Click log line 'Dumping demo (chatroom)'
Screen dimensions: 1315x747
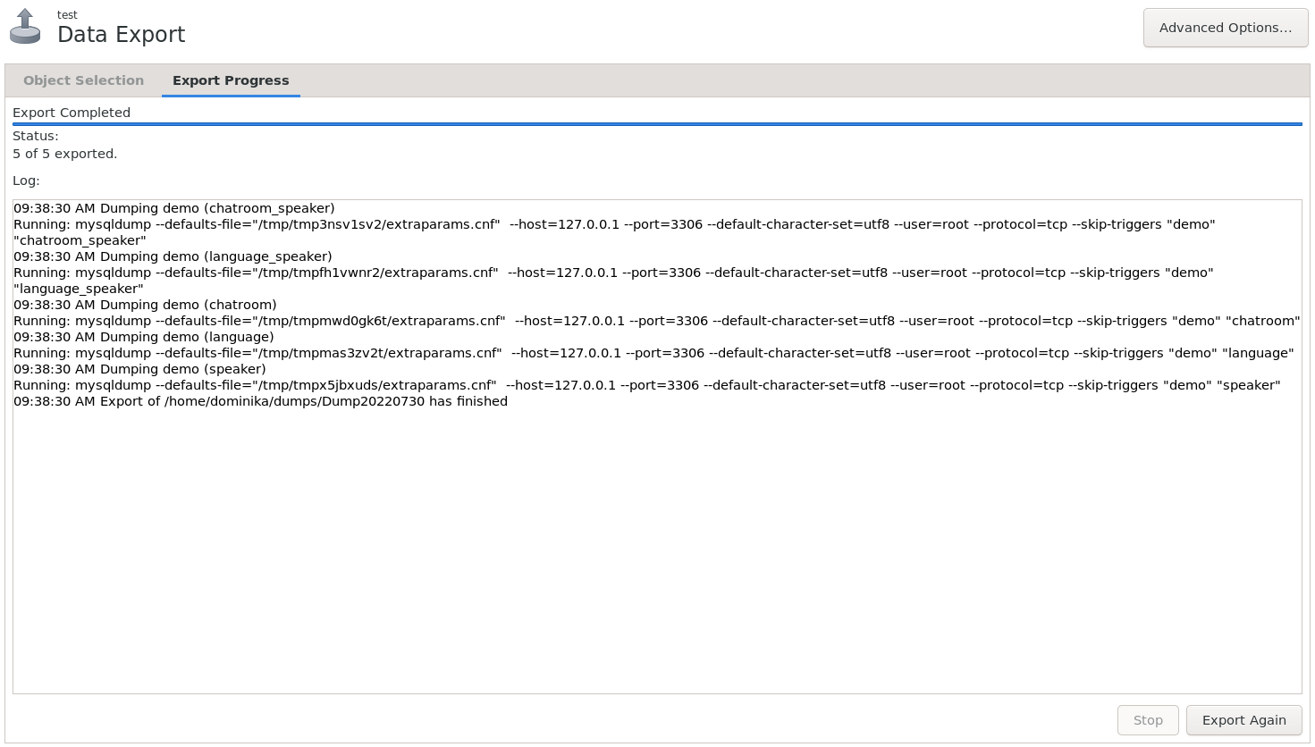(145, 305)
